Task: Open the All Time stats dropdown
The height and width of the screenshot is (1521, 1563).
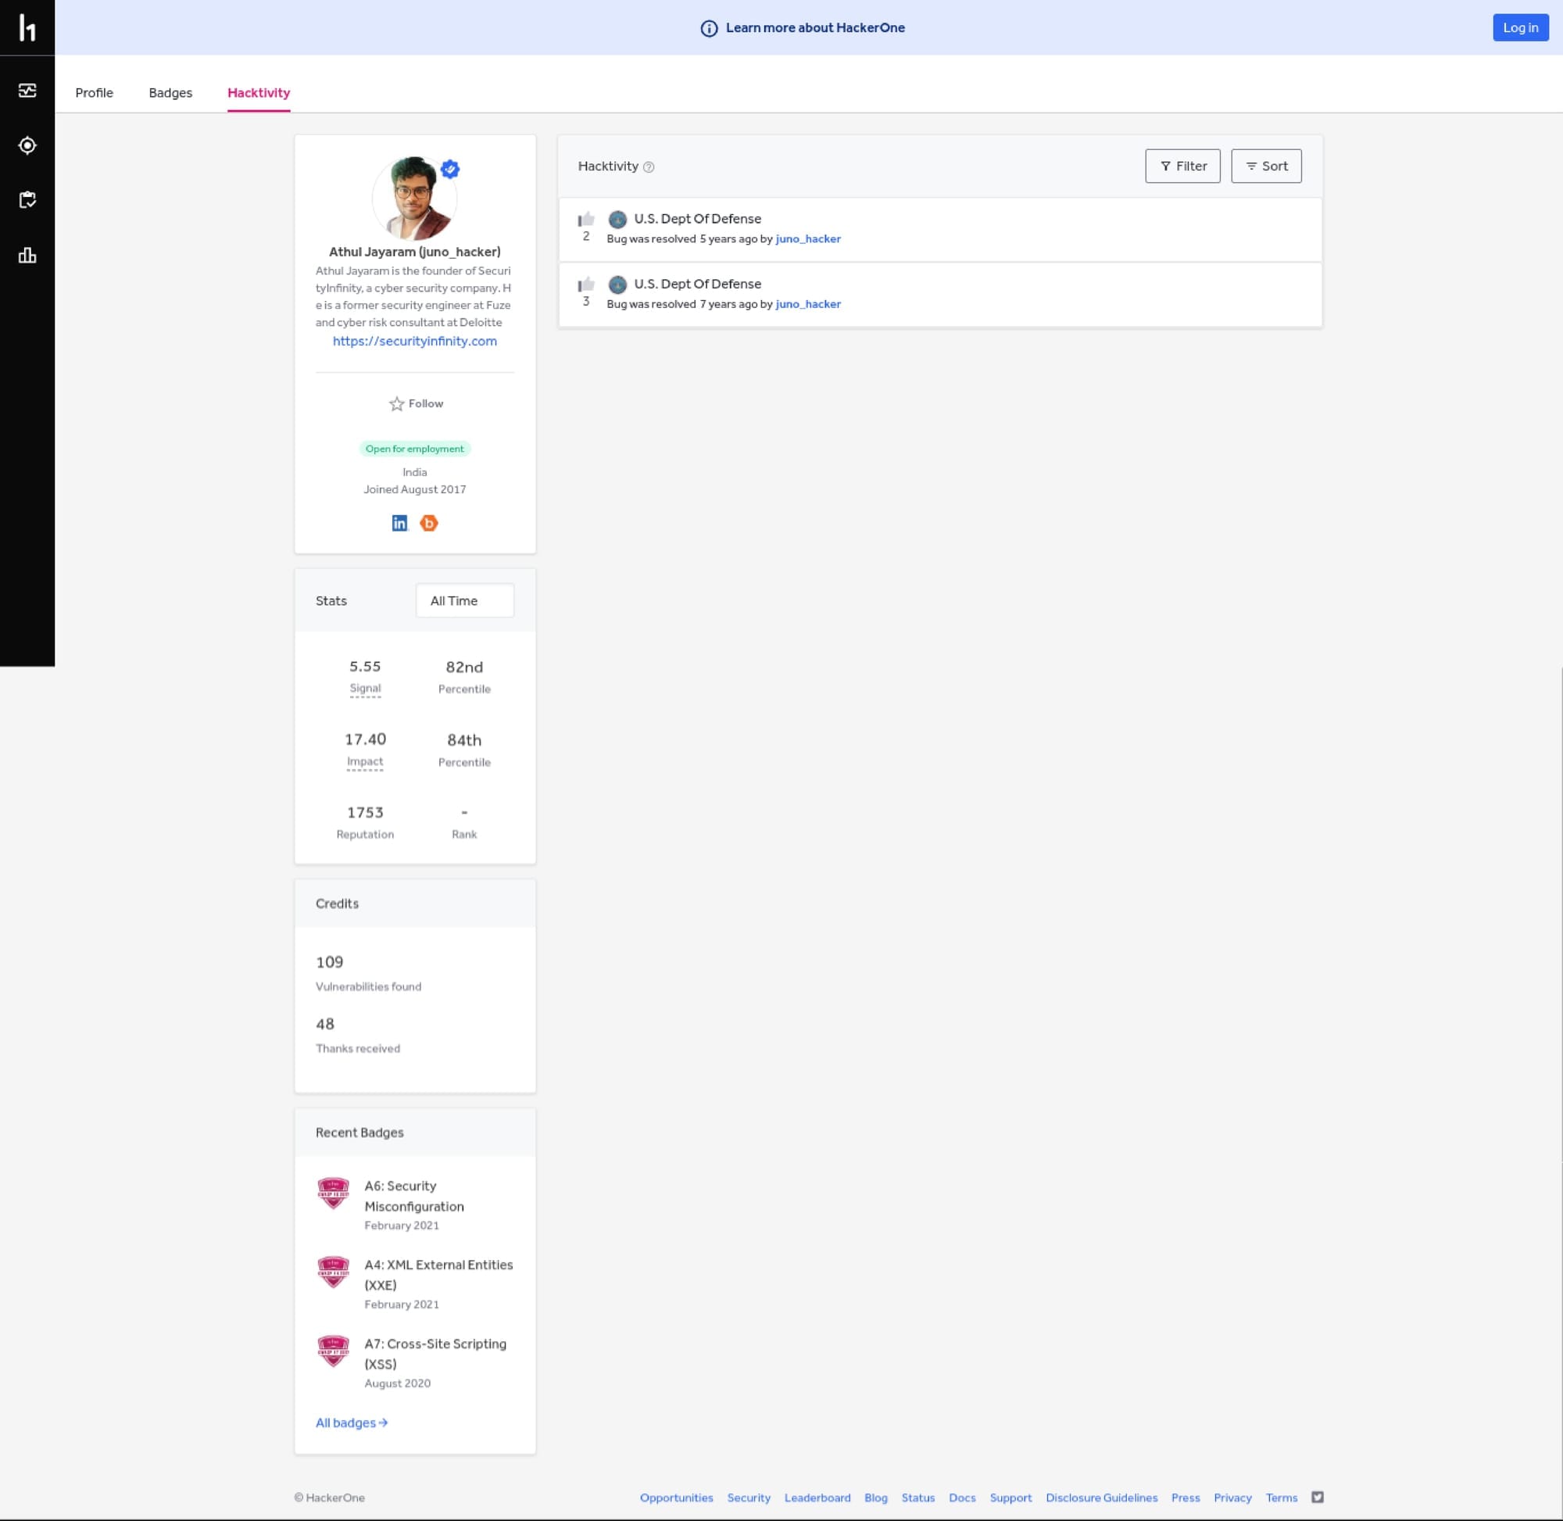Action: coord(464,601)
